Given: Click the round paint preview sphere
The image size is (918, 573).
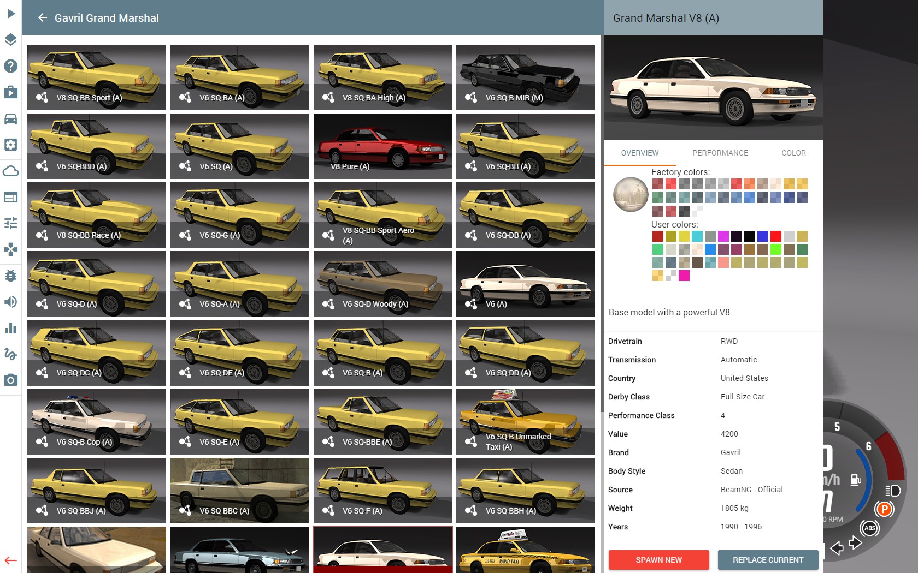Looking at the screenshot, I should pyautogui.click(x=631, y=194).
